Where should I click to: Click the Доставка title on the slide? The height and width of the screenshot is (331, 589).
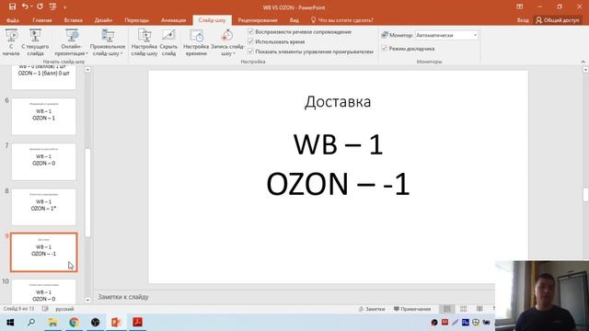tap(338, 102)
